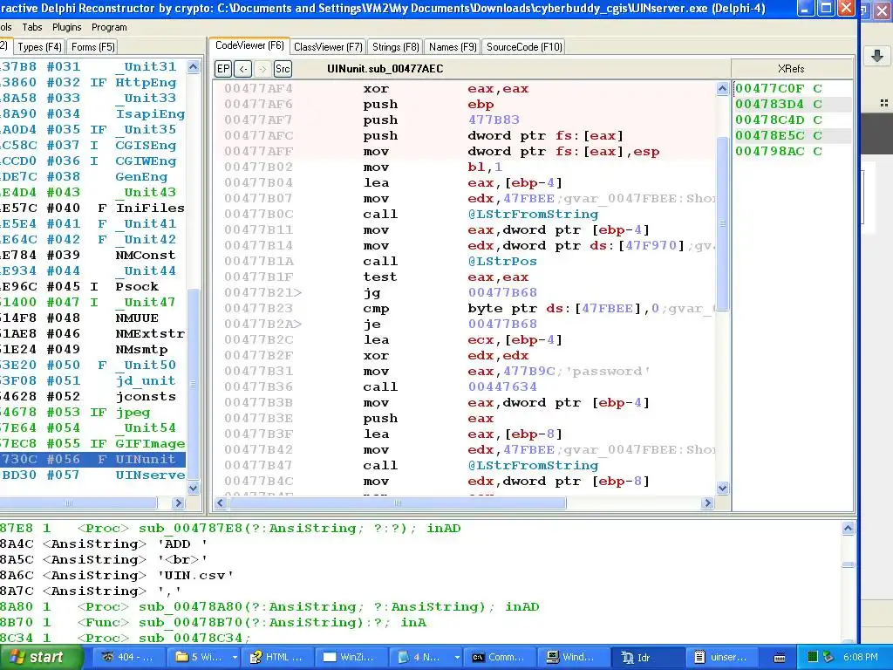Select the IsapiEng unit row
This screenshot has height=670, width=893.
coord(92,114)
